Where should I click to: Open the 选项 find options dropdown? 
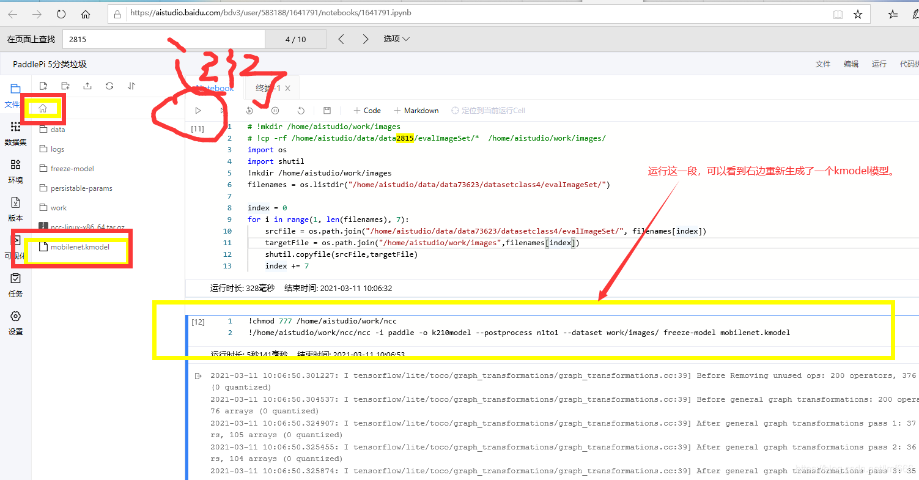[396, 39]
